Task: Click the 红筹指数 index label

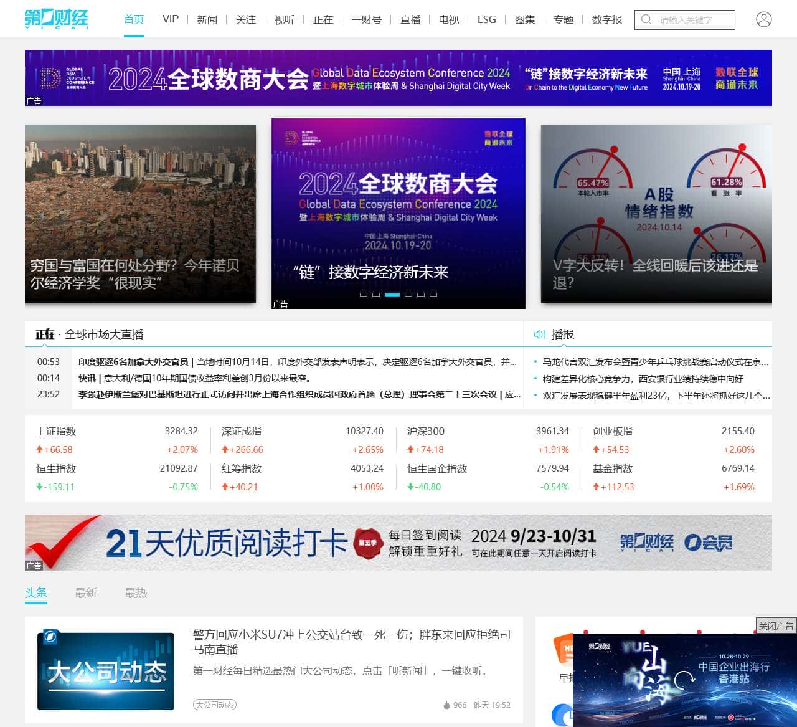Action: (242, 468)
